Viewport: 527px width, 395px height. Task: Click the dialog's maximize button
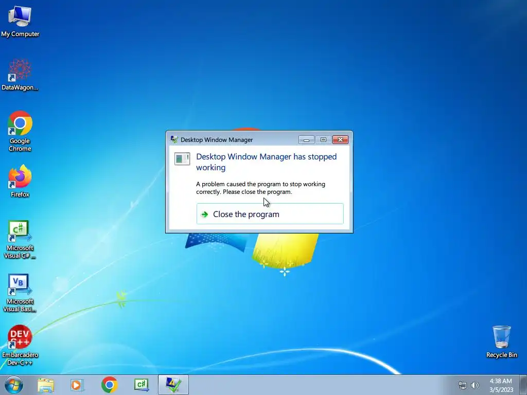pos(323,140)
